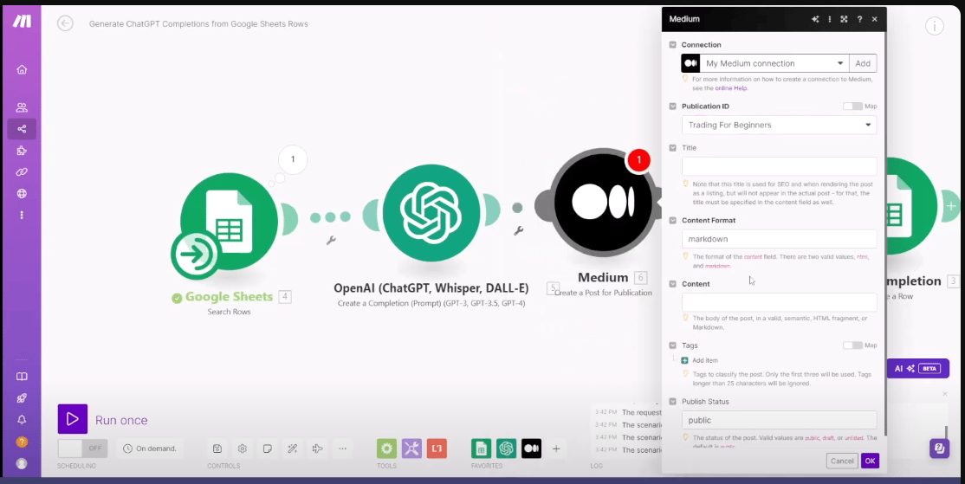The image size is (965, 484).
Task: Open the Make logo home
Action: tap(23, 21)
